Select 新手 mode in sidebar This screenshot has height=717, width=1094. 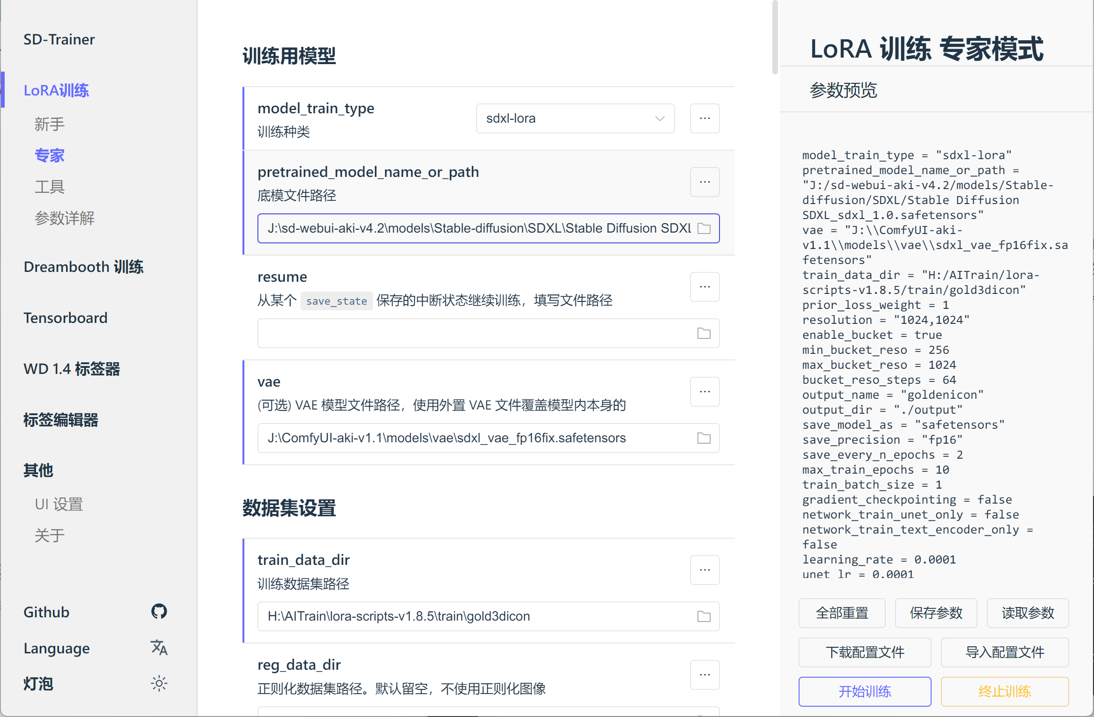pos(49,124)
